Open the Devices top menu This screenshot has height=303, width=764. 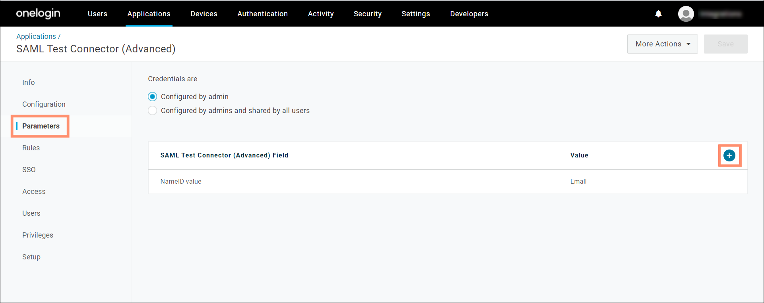[204, 14]
